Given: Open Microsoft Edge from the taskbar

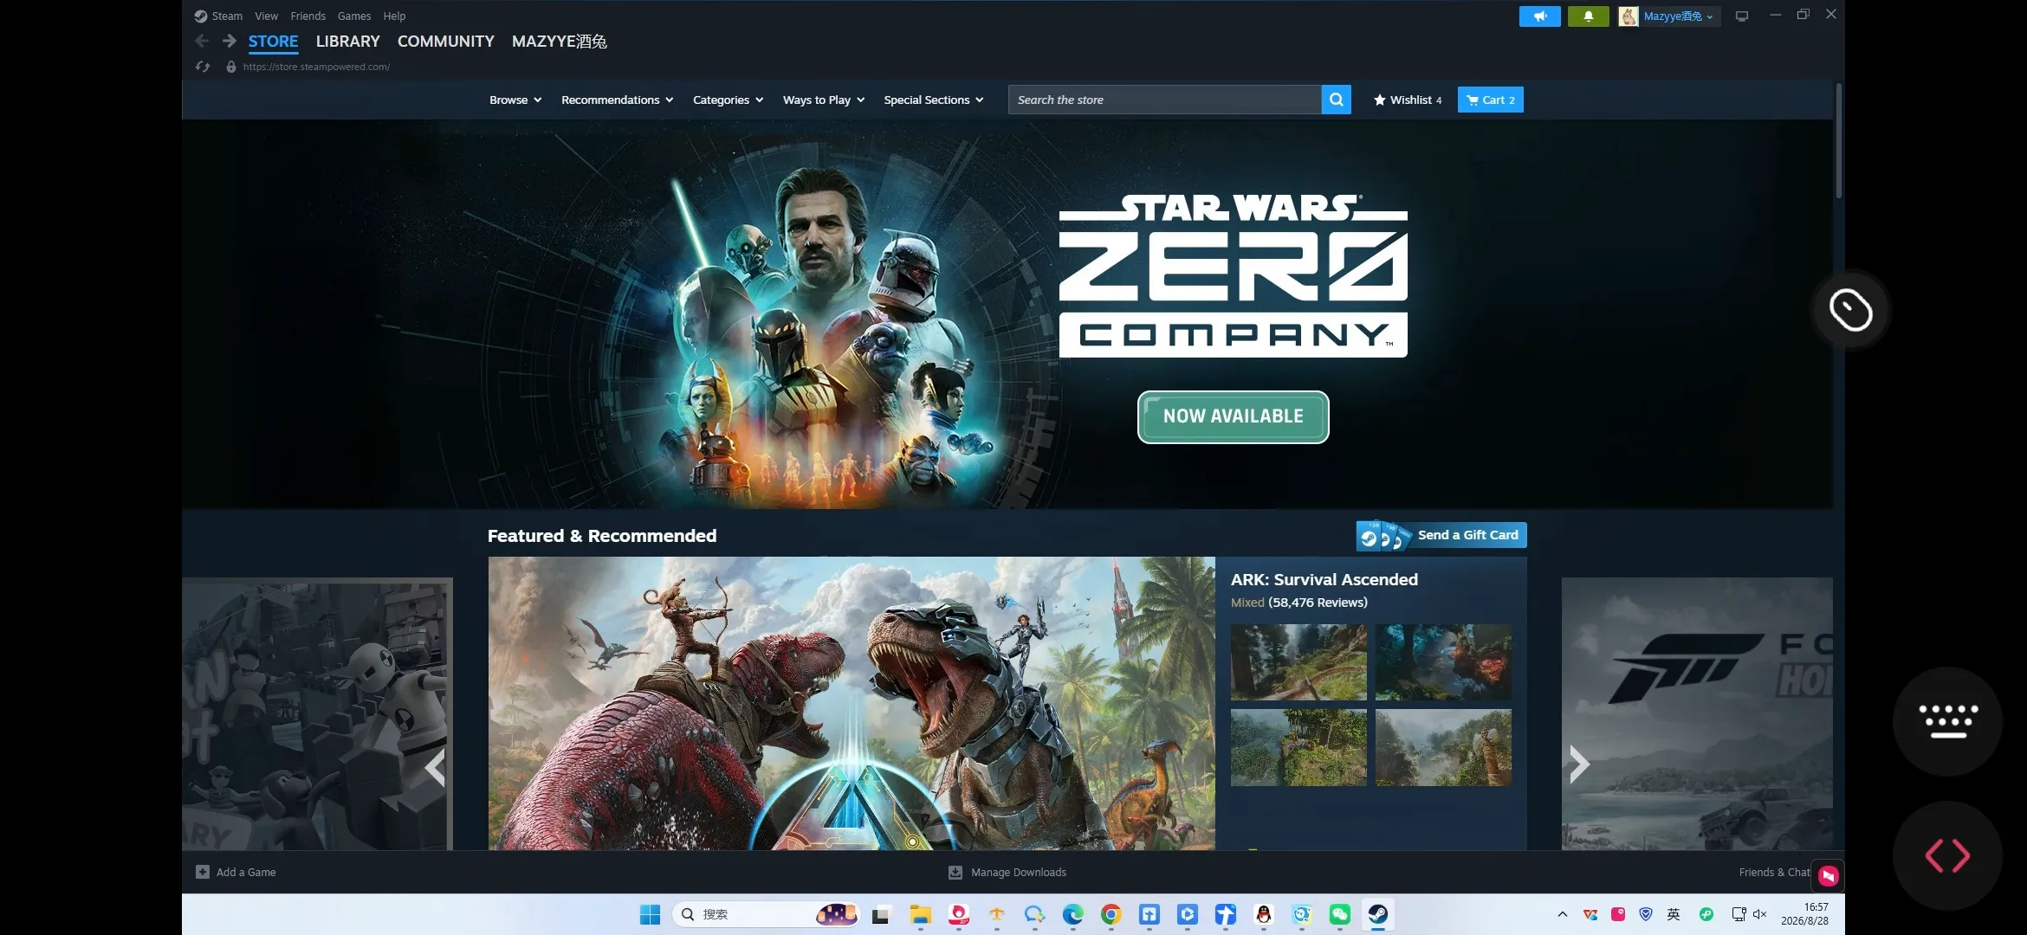Looking at the screenshot, I should [1073, 914].
